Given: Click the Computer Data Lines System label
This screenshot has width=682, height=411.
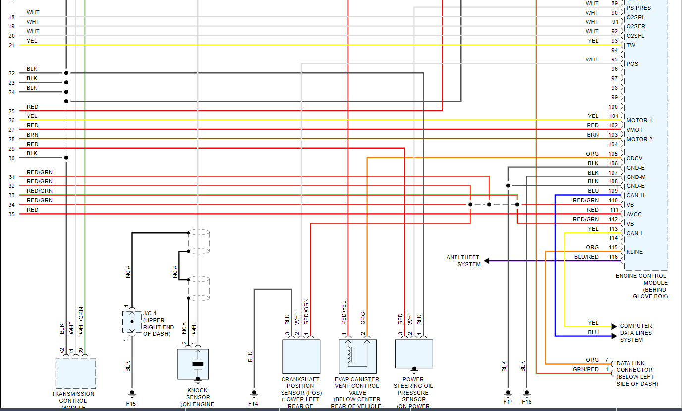Looking at the screenshot, I should coord(636,333).
